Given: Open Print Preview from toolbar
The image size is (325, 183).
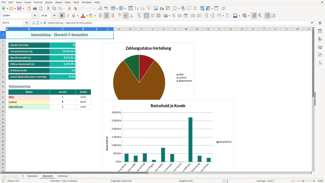Looking at the screenshot, I should pyautogui.click(x=41, y=8).
